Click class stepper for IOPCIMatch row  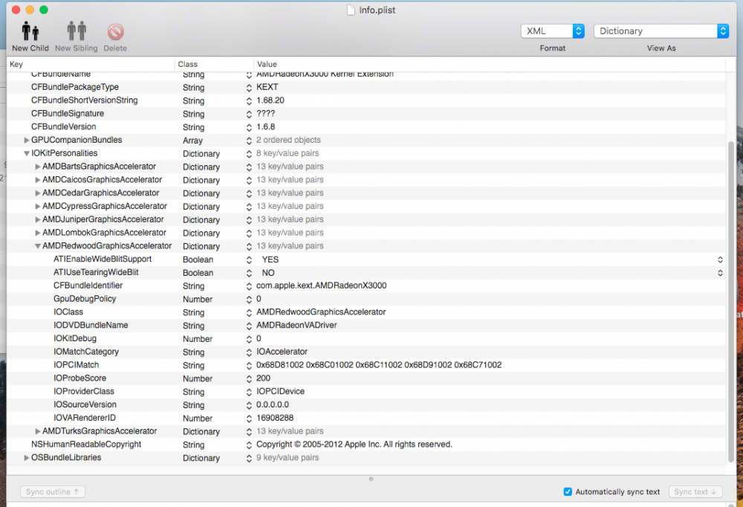[x=249, y=366]
